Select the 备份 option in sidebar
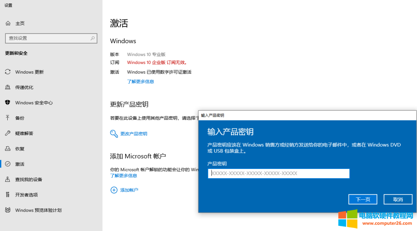The height and width of the screenshot is (231, 417). (x=21, y=118)
